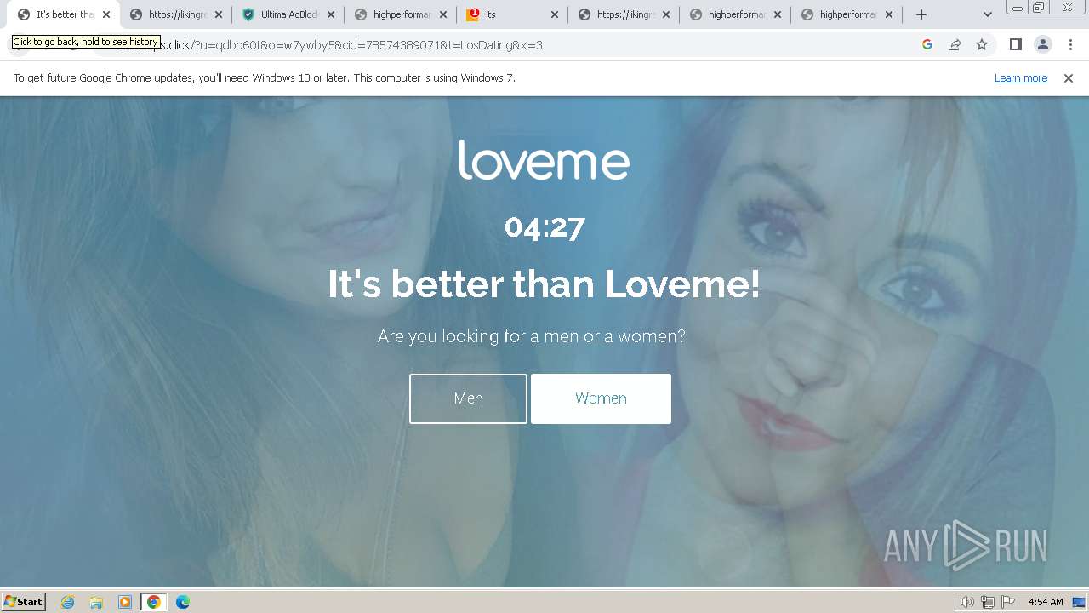This screenshot has width=1089, height=613.
Task: Close the 'its' tab
Action: click(555, 14)
